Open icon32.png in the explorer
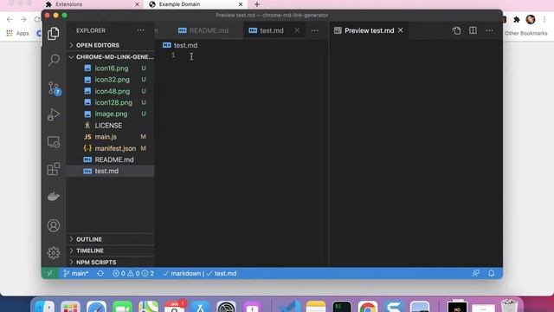 coord(111,80)
